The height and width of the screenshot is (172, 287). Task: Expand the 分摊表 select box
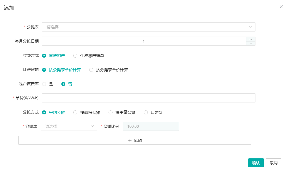click(x=69, y=126)
